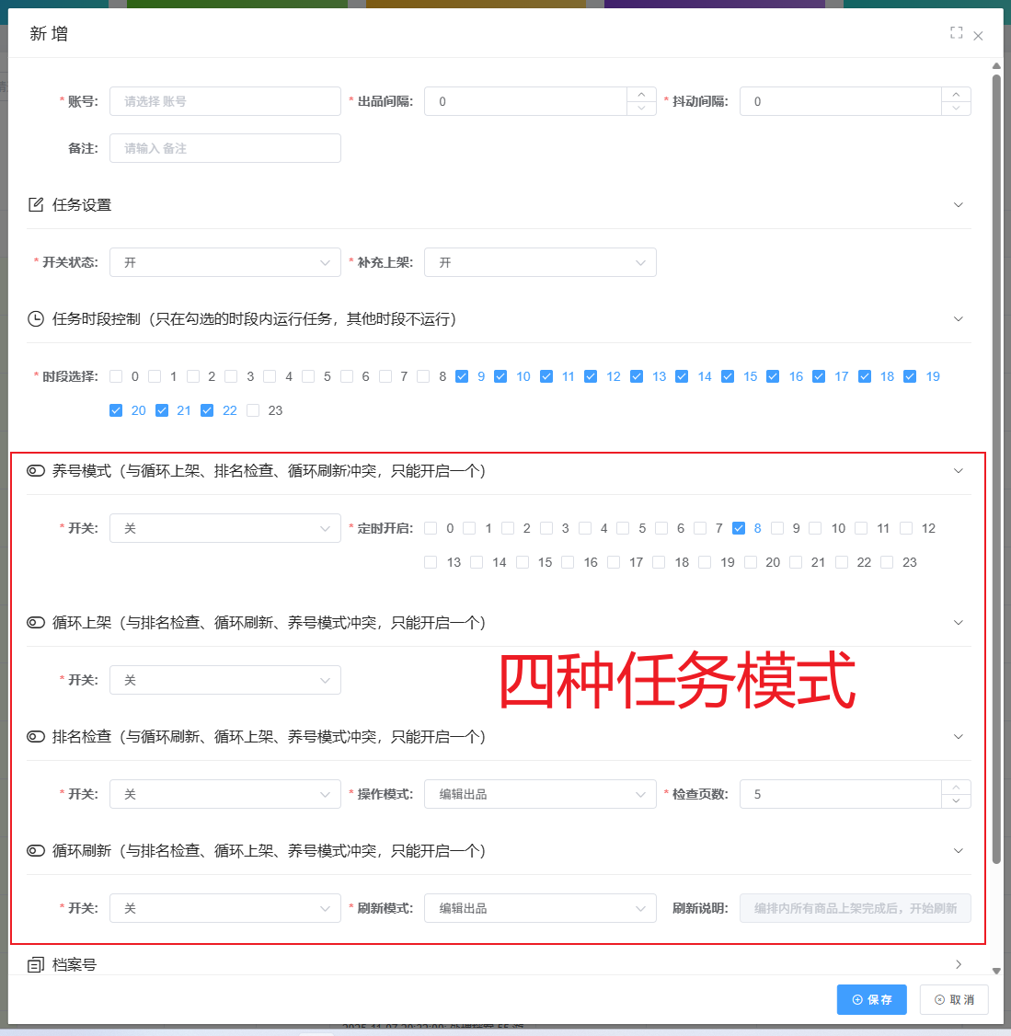Click the eye icon beside 养号模式
This screenshot has height=1036, width=1011.
34,470
